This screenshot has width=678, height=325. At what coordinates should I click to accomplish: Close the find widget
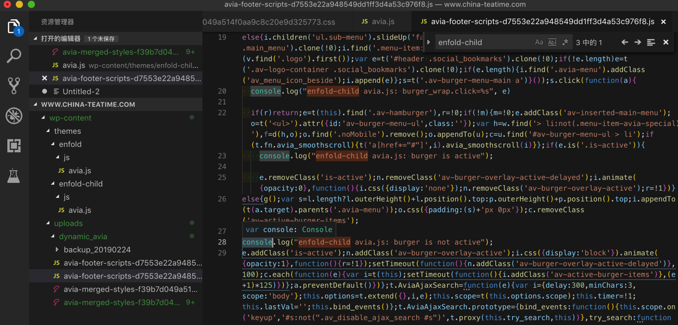coord(665,43)
